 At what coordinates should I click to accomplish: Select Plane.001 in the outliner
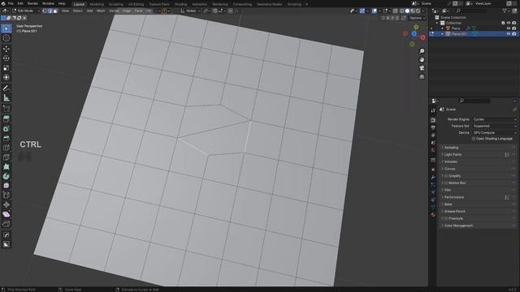tap(459, 34)
